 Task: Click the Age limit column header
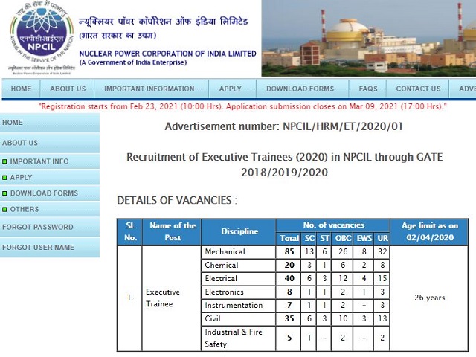429,231
